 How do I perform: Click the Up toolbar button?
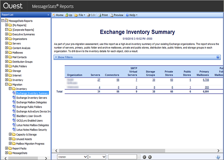click(x=69, y=15)
